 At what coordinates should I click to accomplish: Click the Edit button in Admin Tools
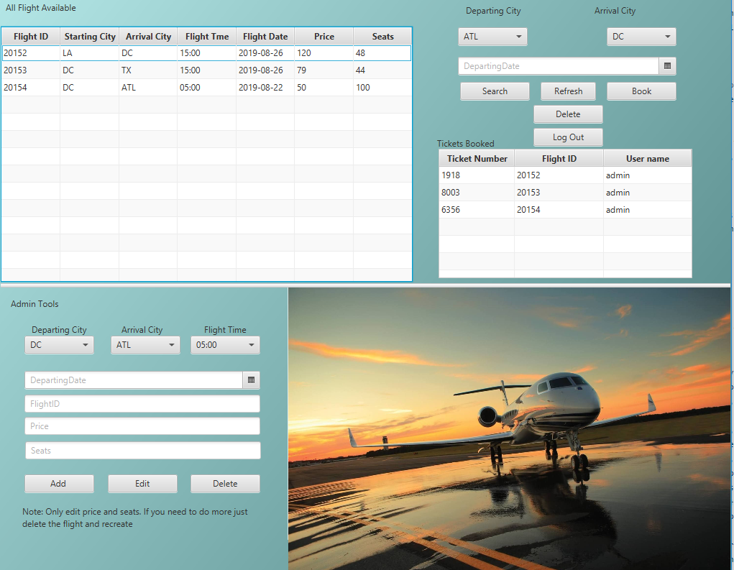[142, 484]
